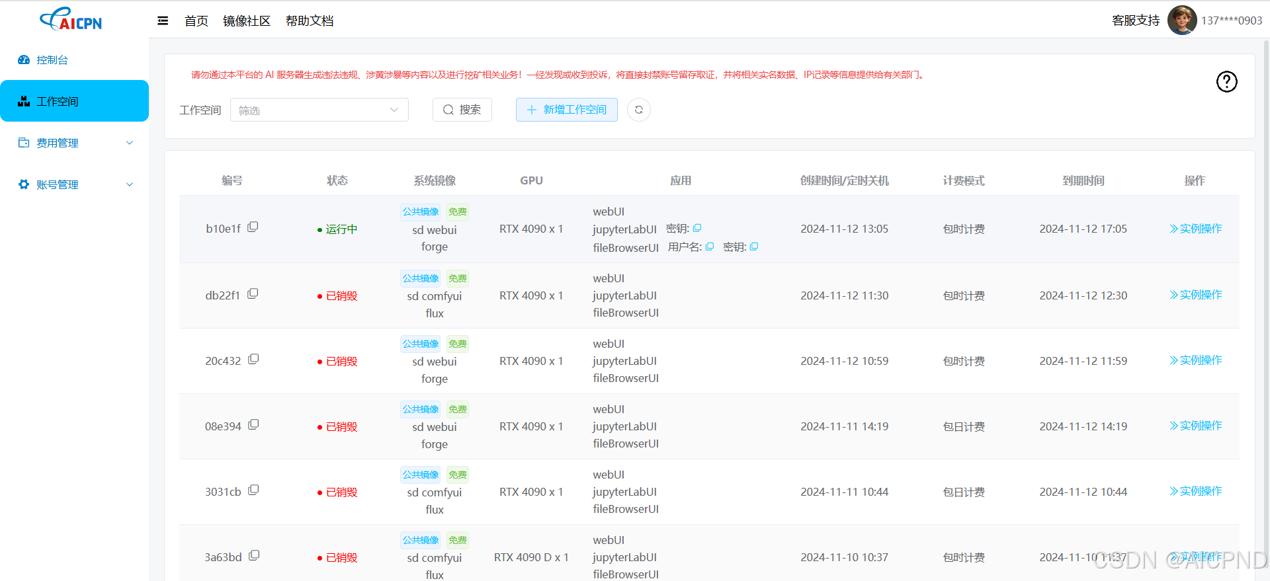Click the 控制台 dashboard icon in sidebar
Viewport: 1270px width, 581px height.
24,59
